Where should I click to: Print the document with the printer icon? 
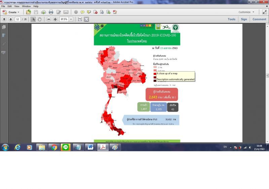(x=51, y=12)
